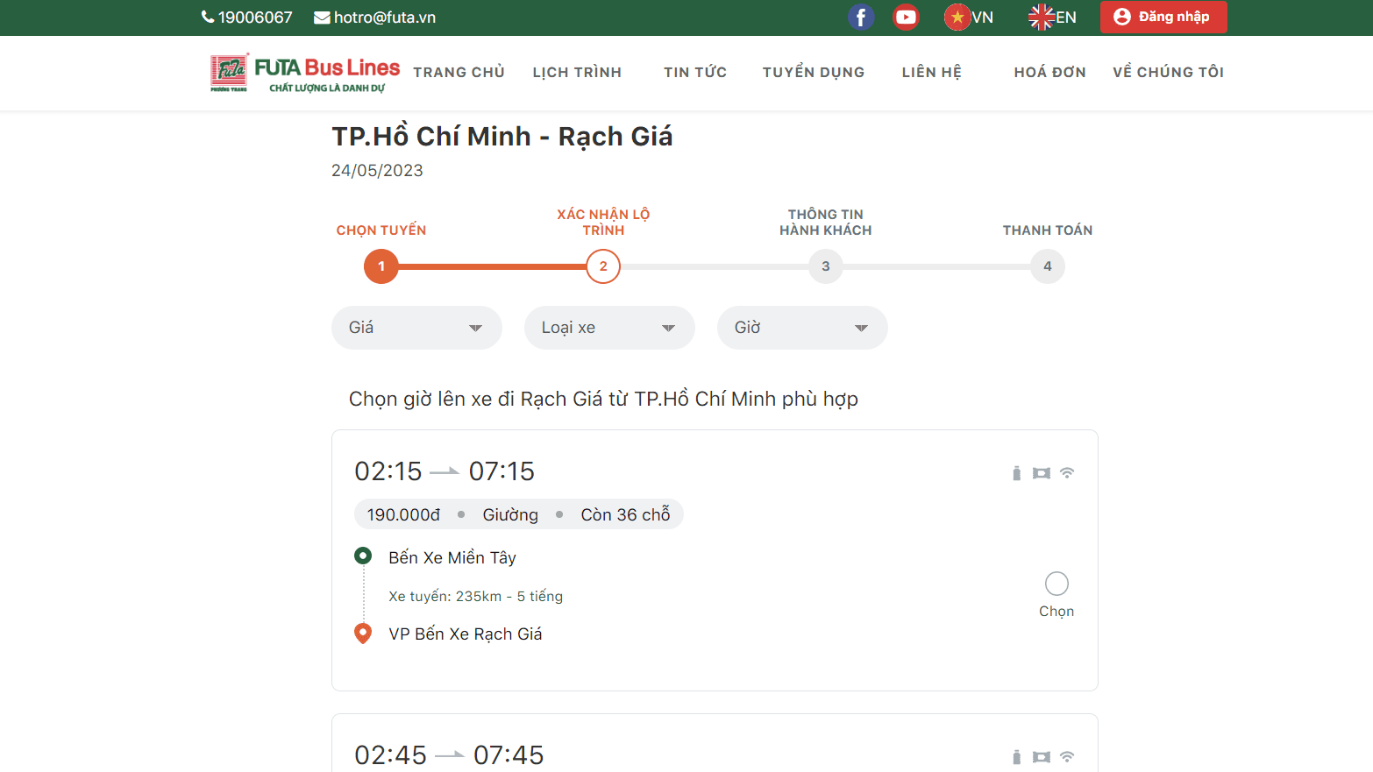The width and height of the screenshot is (1373, 772).
Task: Click step 3 circle Thông tin hành khách
Action: (825, 266)
